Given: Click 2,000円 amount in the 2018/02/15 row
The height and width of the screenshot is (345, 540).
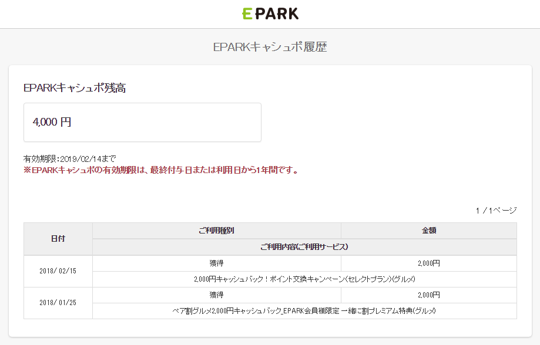Looking at the screenshot, I should point(429,263).
